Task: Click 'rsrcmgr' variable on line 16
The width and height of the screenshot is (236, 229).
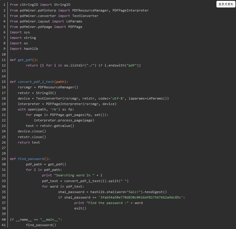Action: pos(25,87)
